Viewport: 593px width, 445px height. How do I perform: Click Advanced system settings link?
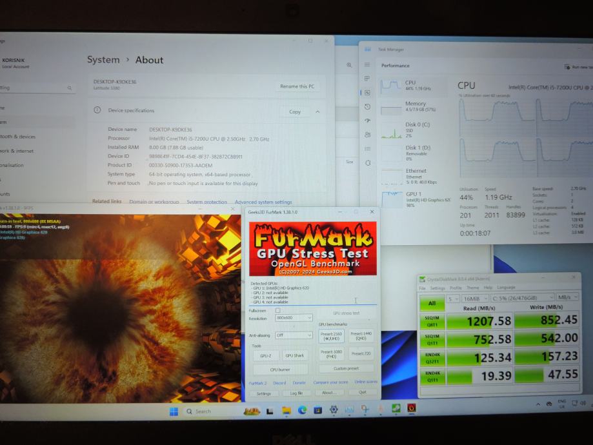(263, 202)
